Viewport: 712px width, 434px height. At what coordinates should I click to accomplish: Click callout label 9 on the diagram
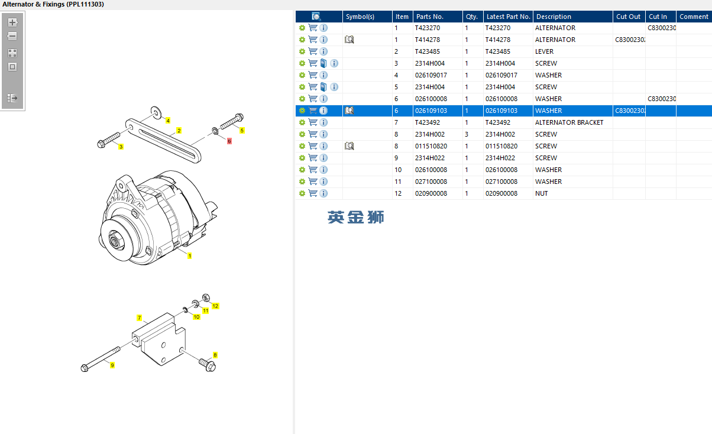pyautogui.click(x=112, y=365)
